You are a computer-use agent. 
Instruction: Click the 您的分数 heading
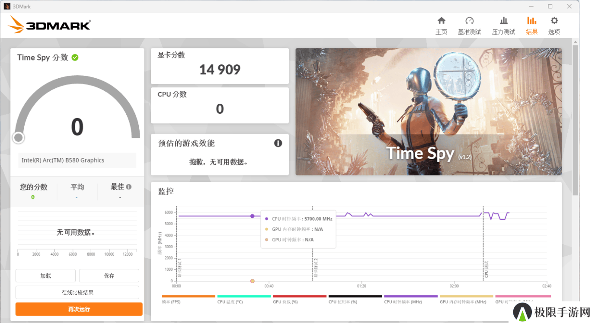tap(33, 187)
